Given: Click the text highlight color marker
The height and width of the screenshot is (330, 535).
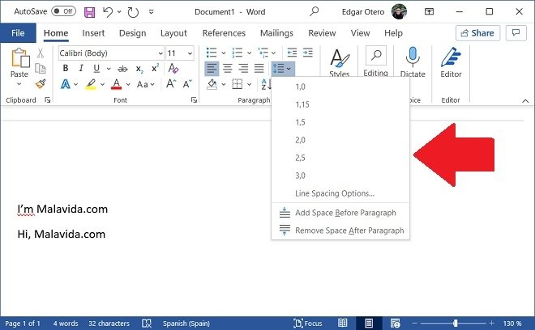Looking at the screenshot, I should click(x=91, y=84).
